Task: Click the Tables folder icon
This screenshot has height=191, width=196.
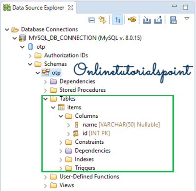Action: coord(53,99)
